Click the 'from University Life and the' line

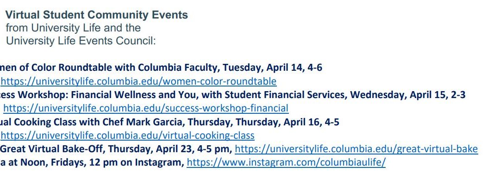coord(73,28)
